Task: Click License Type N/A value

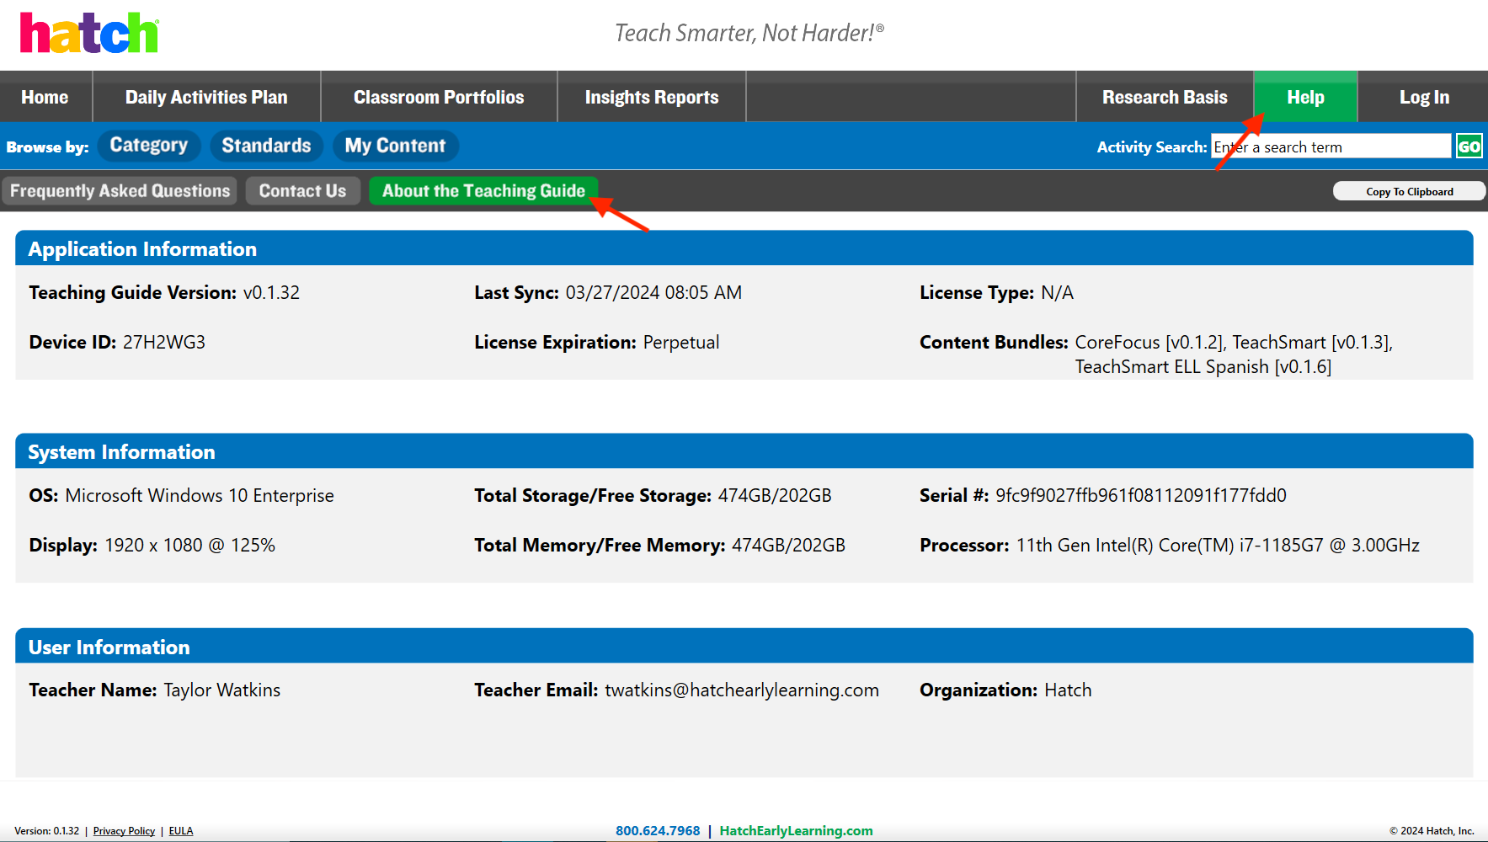Action: pos(1057,293)
